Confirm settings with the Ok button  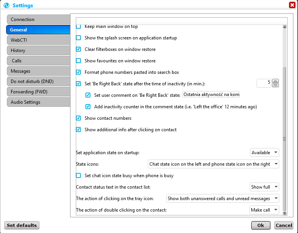coord(260,225)
